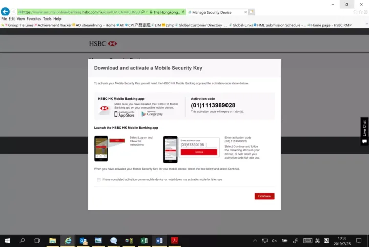This screenshot has height=247, width=369.
Task: Click the Internet Explorer taskbar icon
Action: coord(68,241)
